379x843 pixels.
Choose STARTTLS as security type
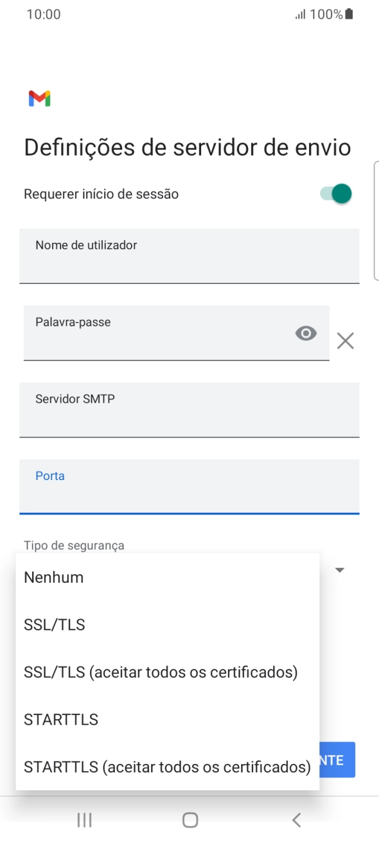coord(61,719)
